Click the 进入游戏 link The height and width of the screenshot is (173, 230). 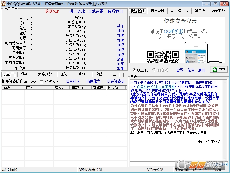77,11
